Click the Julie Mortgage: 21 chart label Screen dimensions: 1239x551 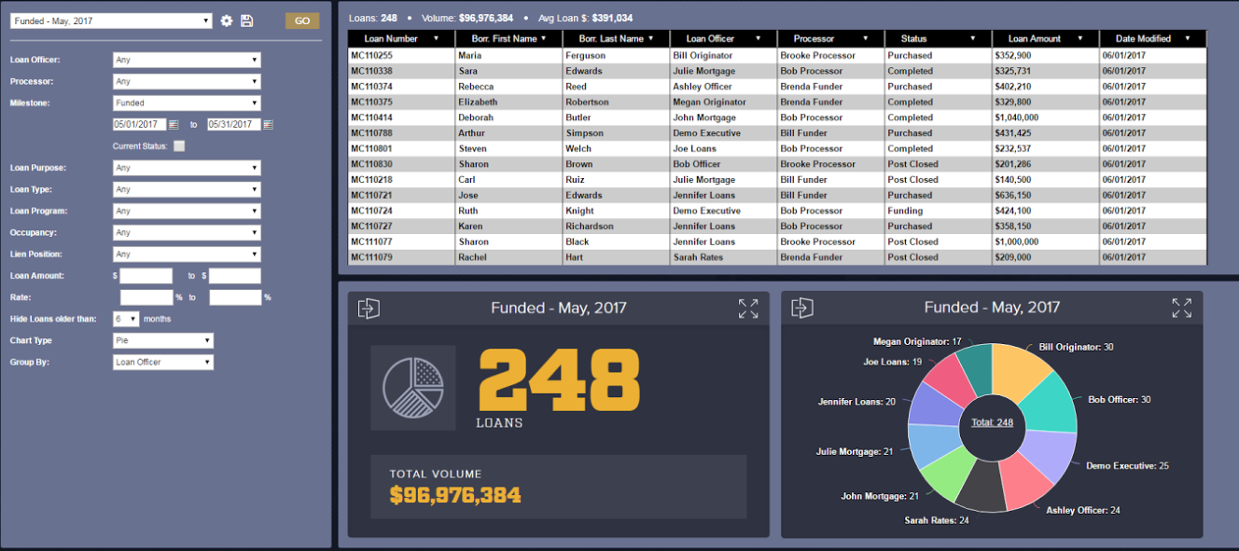tap(855, 451)
